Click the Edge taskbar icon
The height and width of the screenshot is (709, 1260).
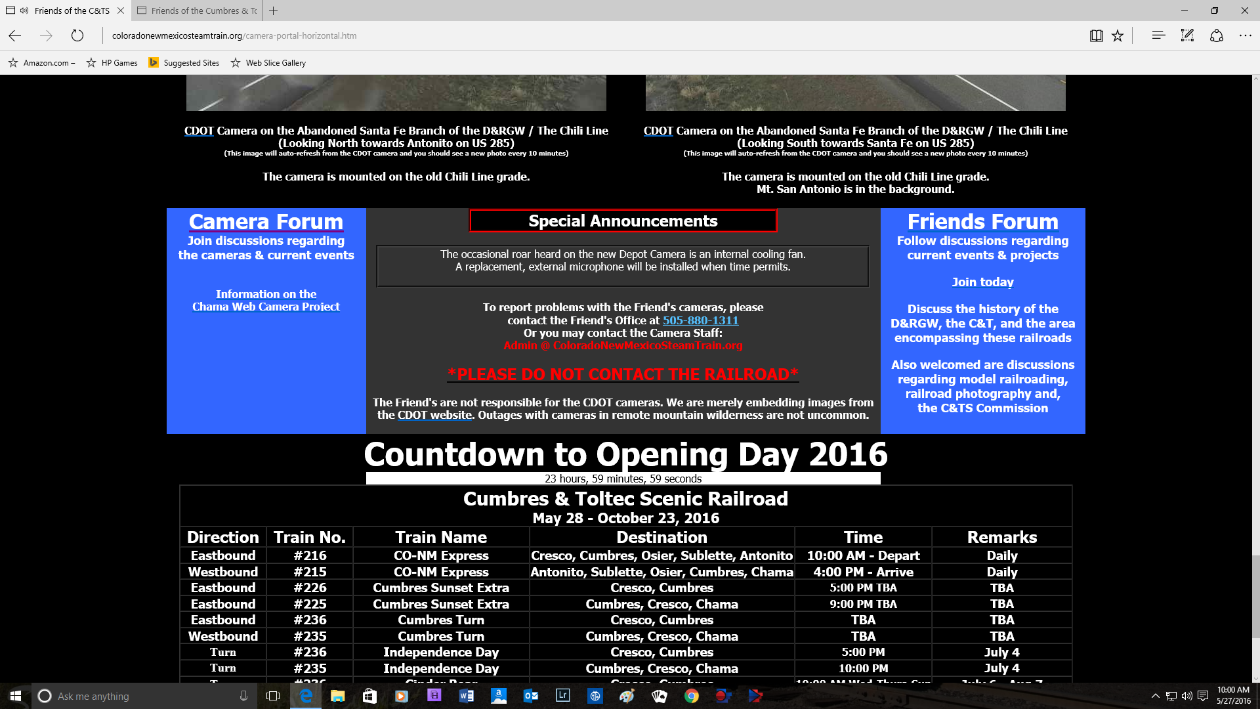click(x=306, y=696)
